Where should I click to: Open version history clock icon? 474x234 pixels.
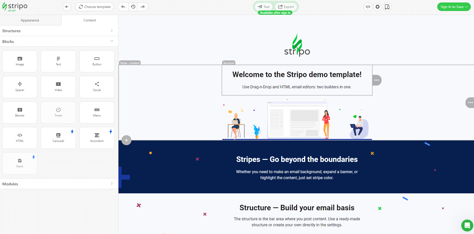click(x=133, y=7)
